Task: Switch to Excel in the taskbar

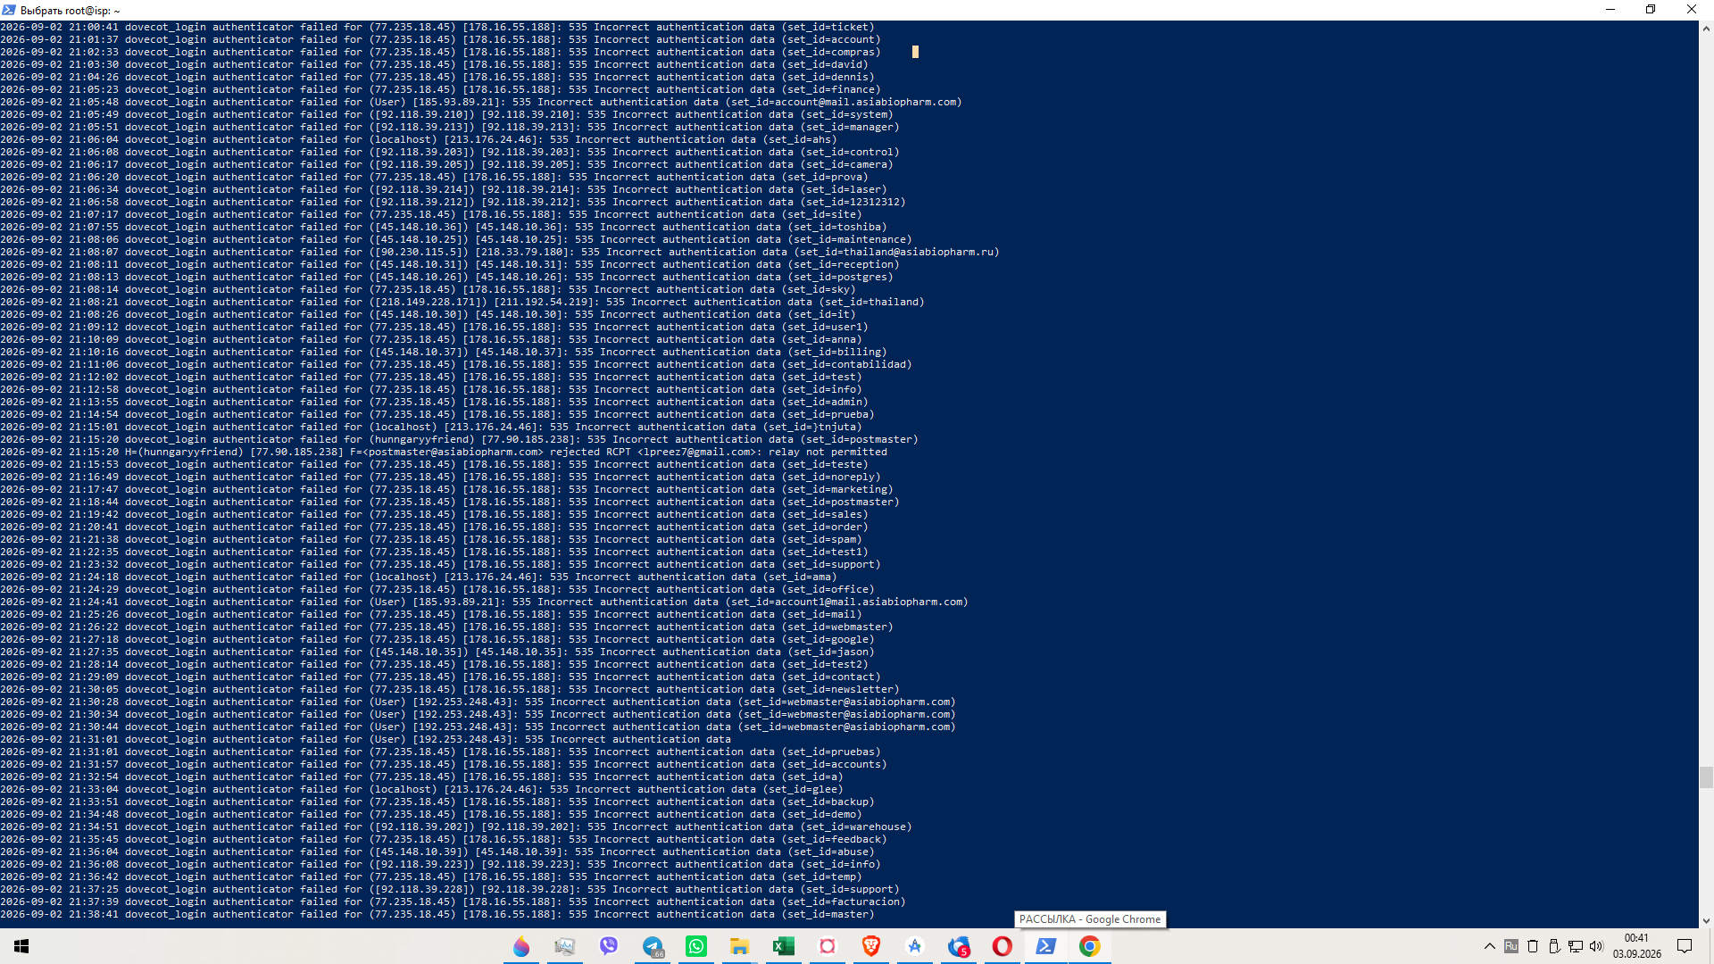Action: pyautogui.click(x=784, y=946)
